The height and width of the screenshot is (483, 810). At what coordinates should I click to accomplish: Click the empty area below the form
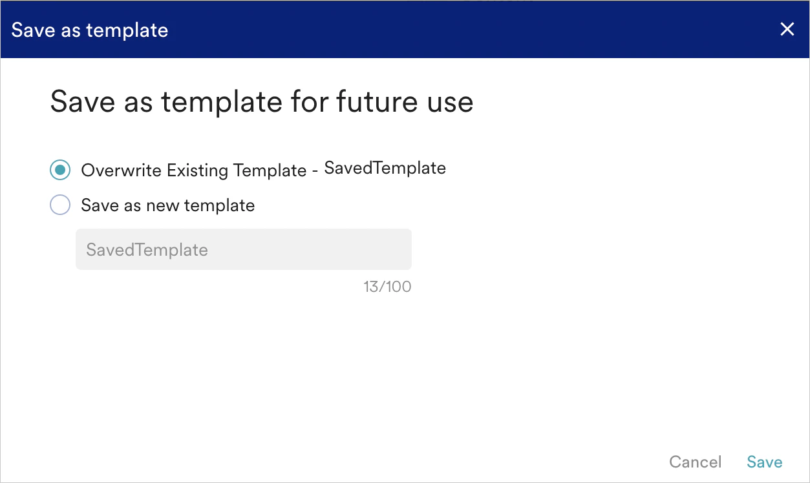coord(405,368)
